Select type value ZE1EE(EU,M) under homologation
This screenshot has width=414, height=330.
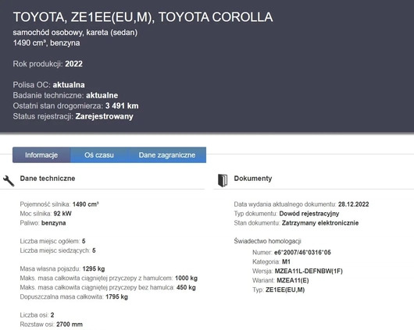[x=285, y=290]
